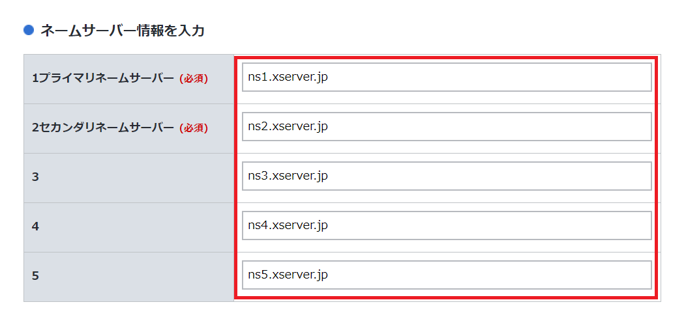686x328 pixels.
Task: Click the ns1.xserver.jp primary nameserver field
Action: (x=447, y=77)
